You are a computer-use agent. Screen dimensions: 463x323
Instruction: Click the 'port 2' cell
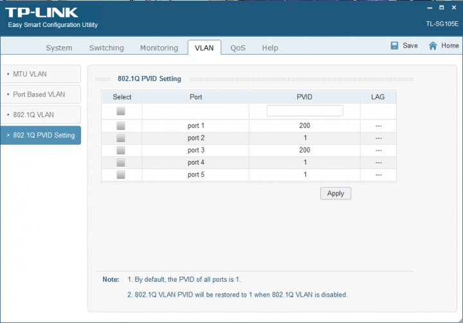pyautogui.click(x=195, y=138)
